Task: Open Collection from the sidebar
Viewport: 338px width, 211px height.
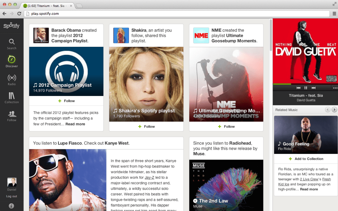Action: pos(12,98)
